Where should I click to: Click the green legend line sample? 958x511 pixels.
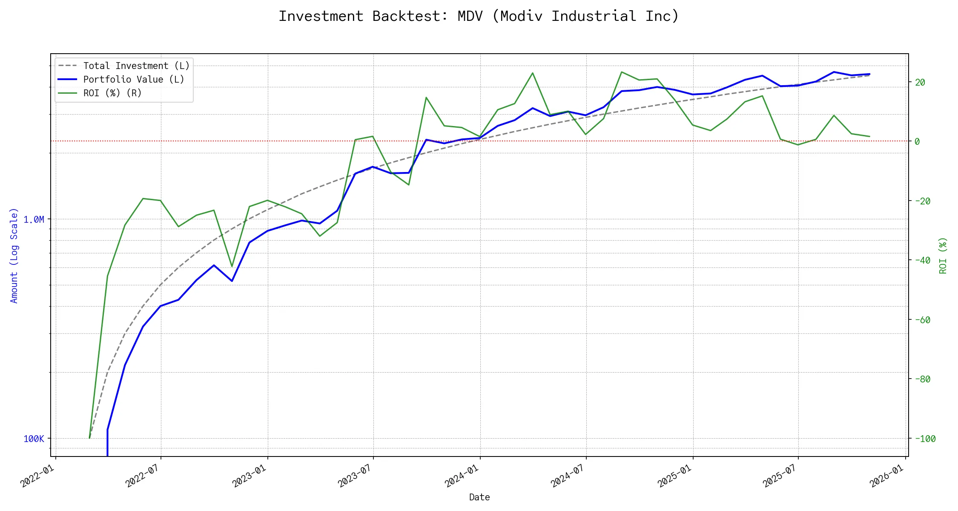coord(68,93)
